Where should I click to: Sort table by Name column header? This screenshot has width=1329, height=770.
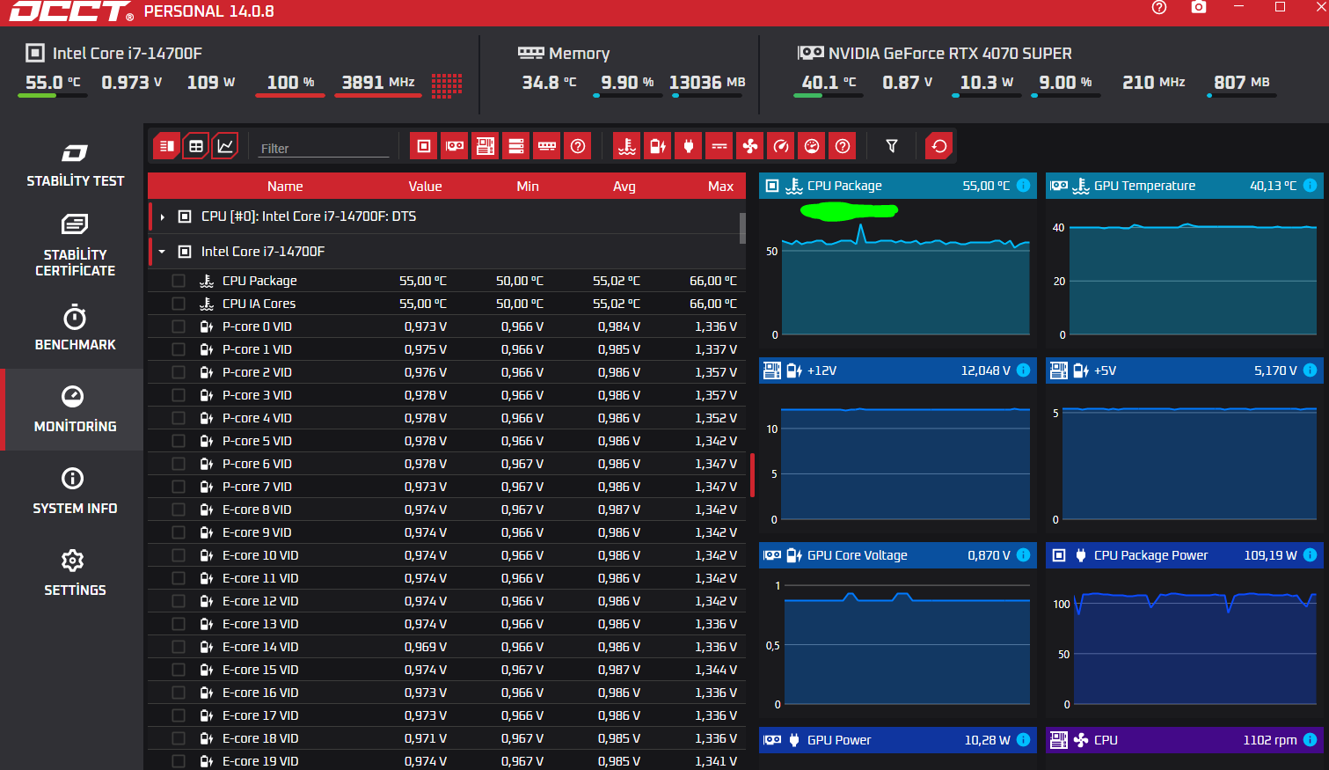(x=285, y=187)
